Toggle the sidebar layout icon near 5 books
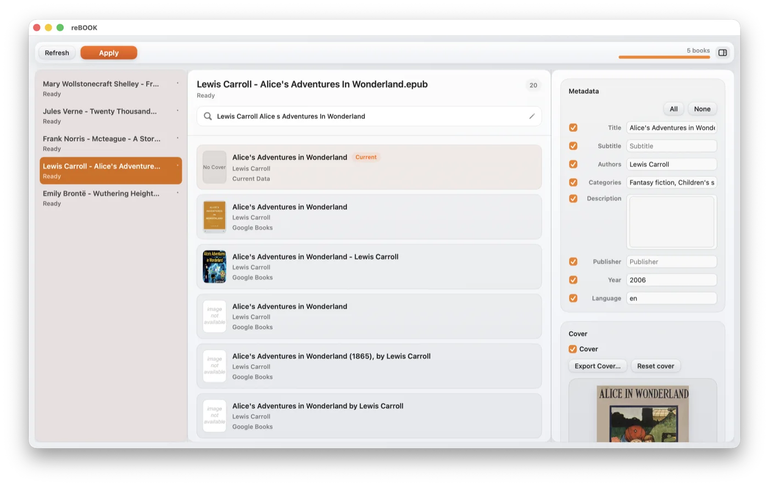Image resolution: width=769 pixels, height=486 pixels. [722, 52]
